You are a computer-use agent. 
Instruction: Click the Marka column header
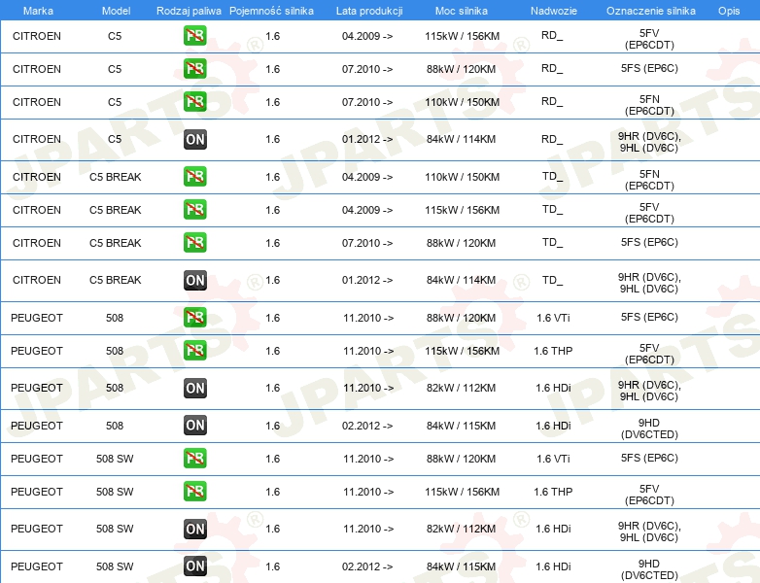coord(38,11)
